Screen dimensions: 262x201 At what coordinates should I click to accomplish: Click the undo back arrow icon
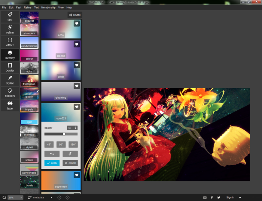point(59,198)
